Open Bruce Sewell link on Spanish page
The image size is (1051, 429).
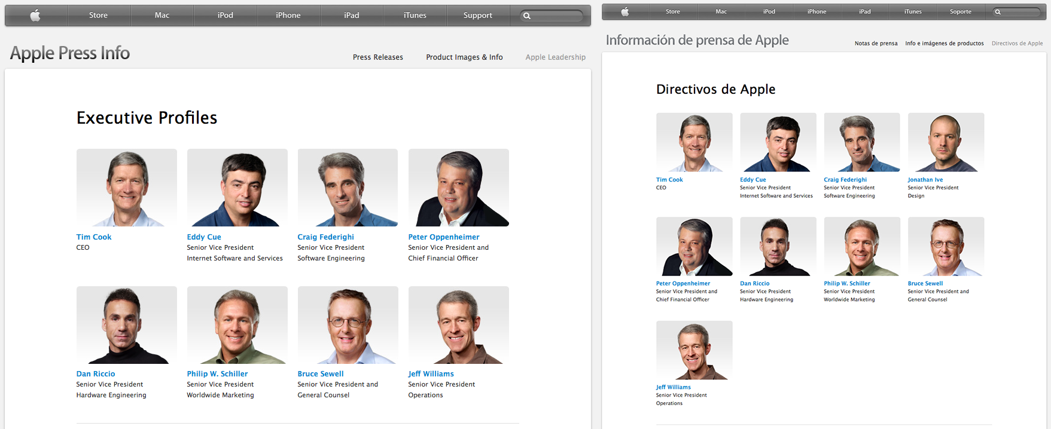pos(925,284)
